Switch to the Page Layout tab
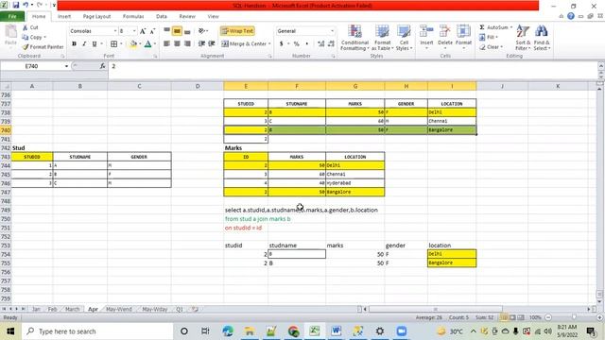This screenshot has height=340, width=605. coord(96,17)
